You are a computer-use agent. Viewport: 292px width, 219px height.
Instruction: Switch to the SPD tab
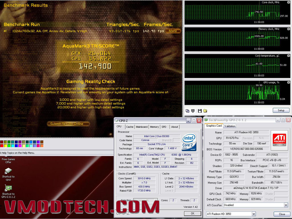pos(164,127)
